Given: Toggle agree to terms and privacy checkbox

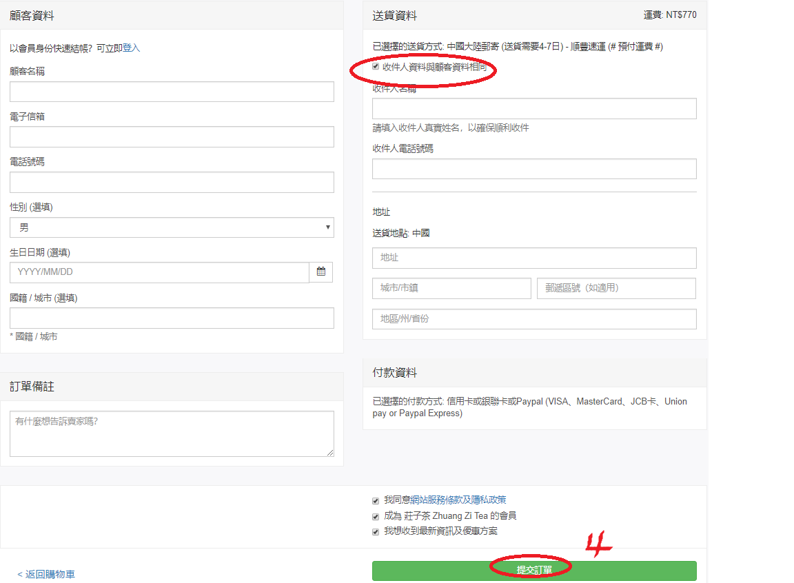Looking at the screenshot, I should coord(376,501).
